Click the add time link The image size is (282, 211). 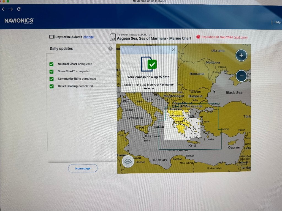pos(241,37)
